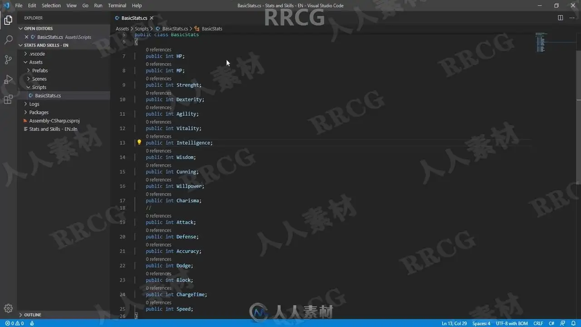Click the notifications bell in status bar
Image resolution: width=581 pixels, height=327 pixels.
pos(574,323)
